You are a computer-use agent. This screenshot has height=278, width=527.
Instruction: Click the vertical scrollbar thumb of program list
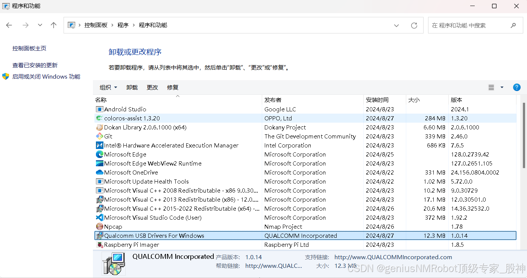[x=524, y=135]
